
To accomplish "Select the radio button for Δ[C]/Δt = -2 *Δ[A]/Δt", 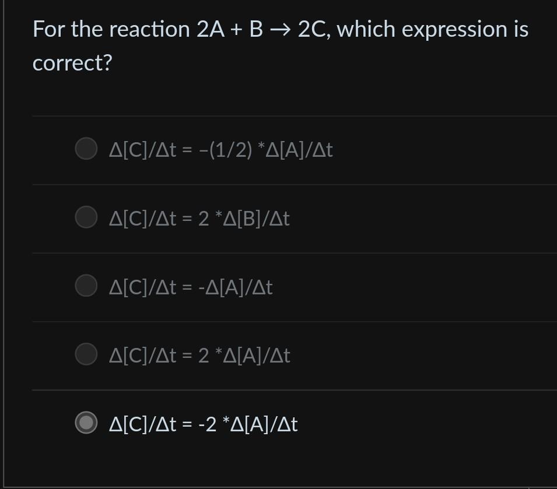I will click(x=86, y=424).
